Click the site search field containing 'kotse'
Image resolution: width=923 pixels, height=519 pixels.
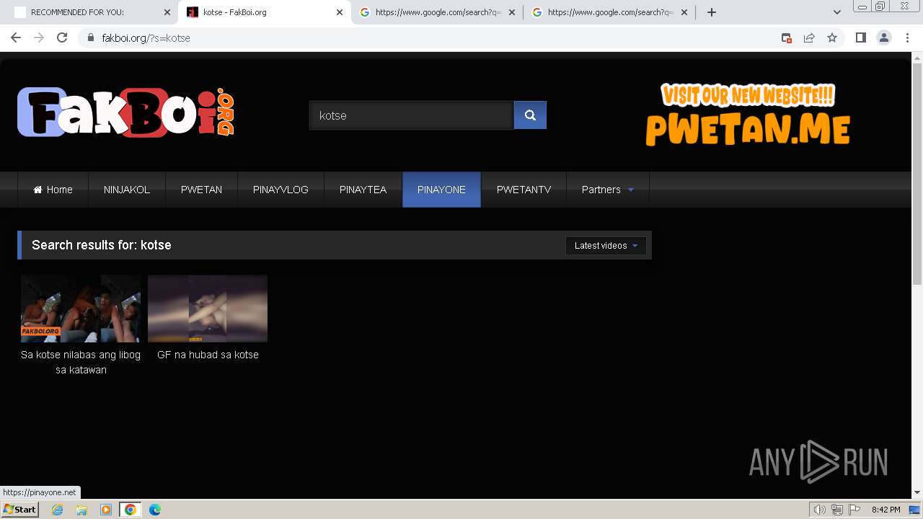[411, 115]
